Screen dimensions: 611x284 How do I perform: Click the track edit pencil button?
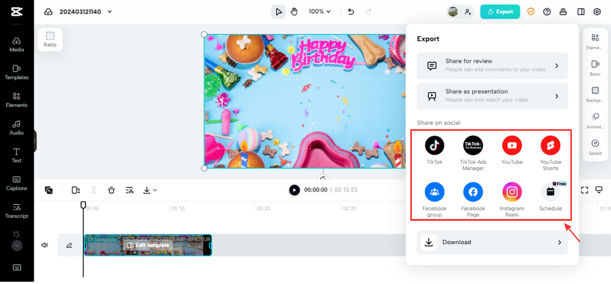tap(69, 245)
